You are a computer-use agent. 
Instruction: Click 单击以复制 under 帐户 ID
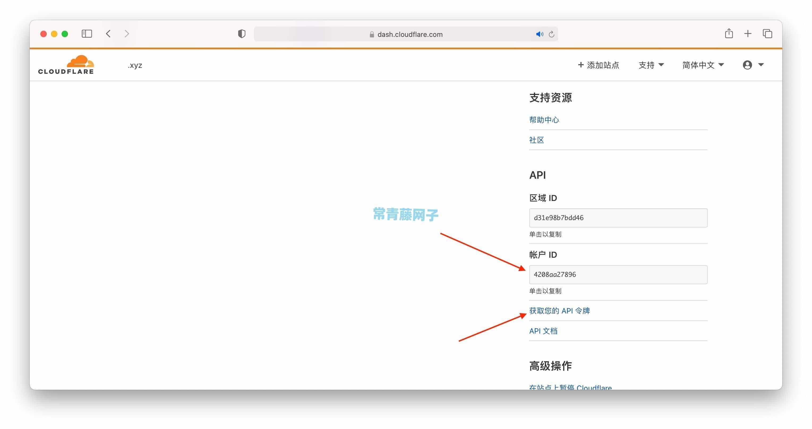(545, 291)
